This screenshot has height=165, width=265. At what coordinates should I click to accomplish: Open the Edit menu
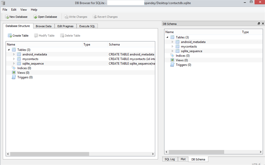14,10
